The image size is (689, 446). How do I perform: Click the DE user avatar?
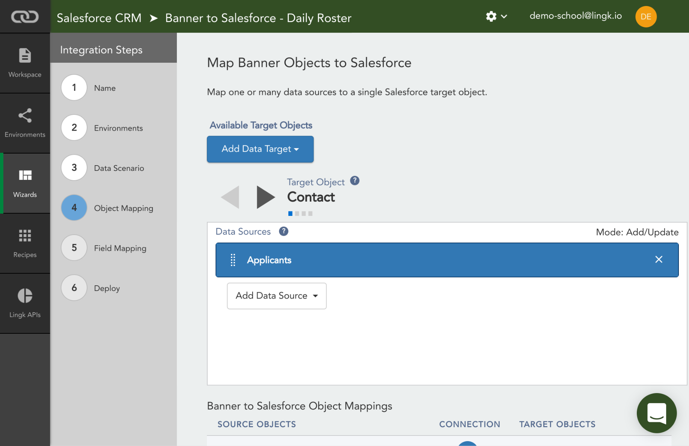[x=646, y=17]
